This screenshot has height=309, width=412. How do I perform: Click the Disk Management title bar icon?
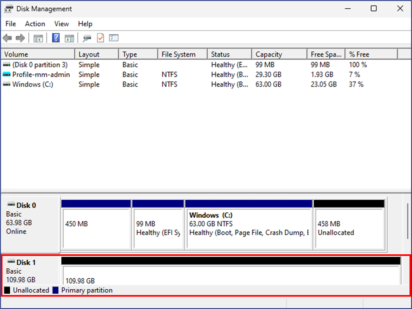(8, 8)
